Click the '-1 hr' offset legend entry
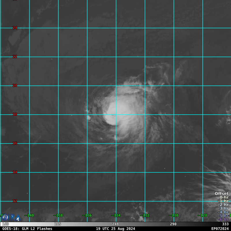This screenshot has height=231, width=231. click(223, 201)
